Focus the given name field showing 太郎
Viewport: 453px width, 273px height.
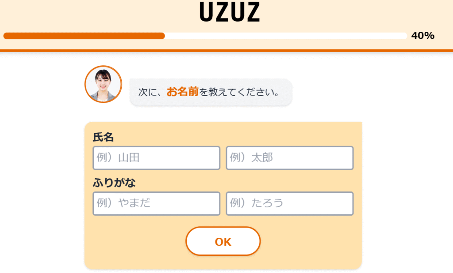coord(290,158)
